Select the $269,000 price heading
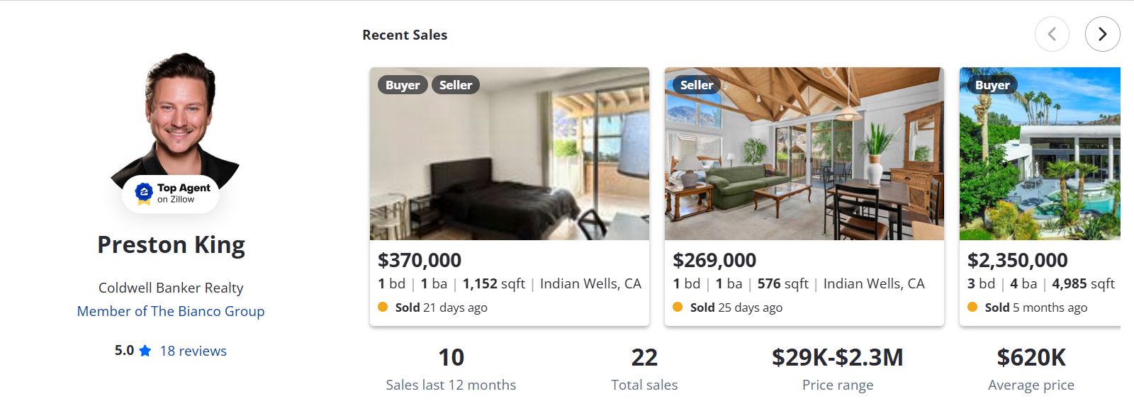 [x=714, y=260]
